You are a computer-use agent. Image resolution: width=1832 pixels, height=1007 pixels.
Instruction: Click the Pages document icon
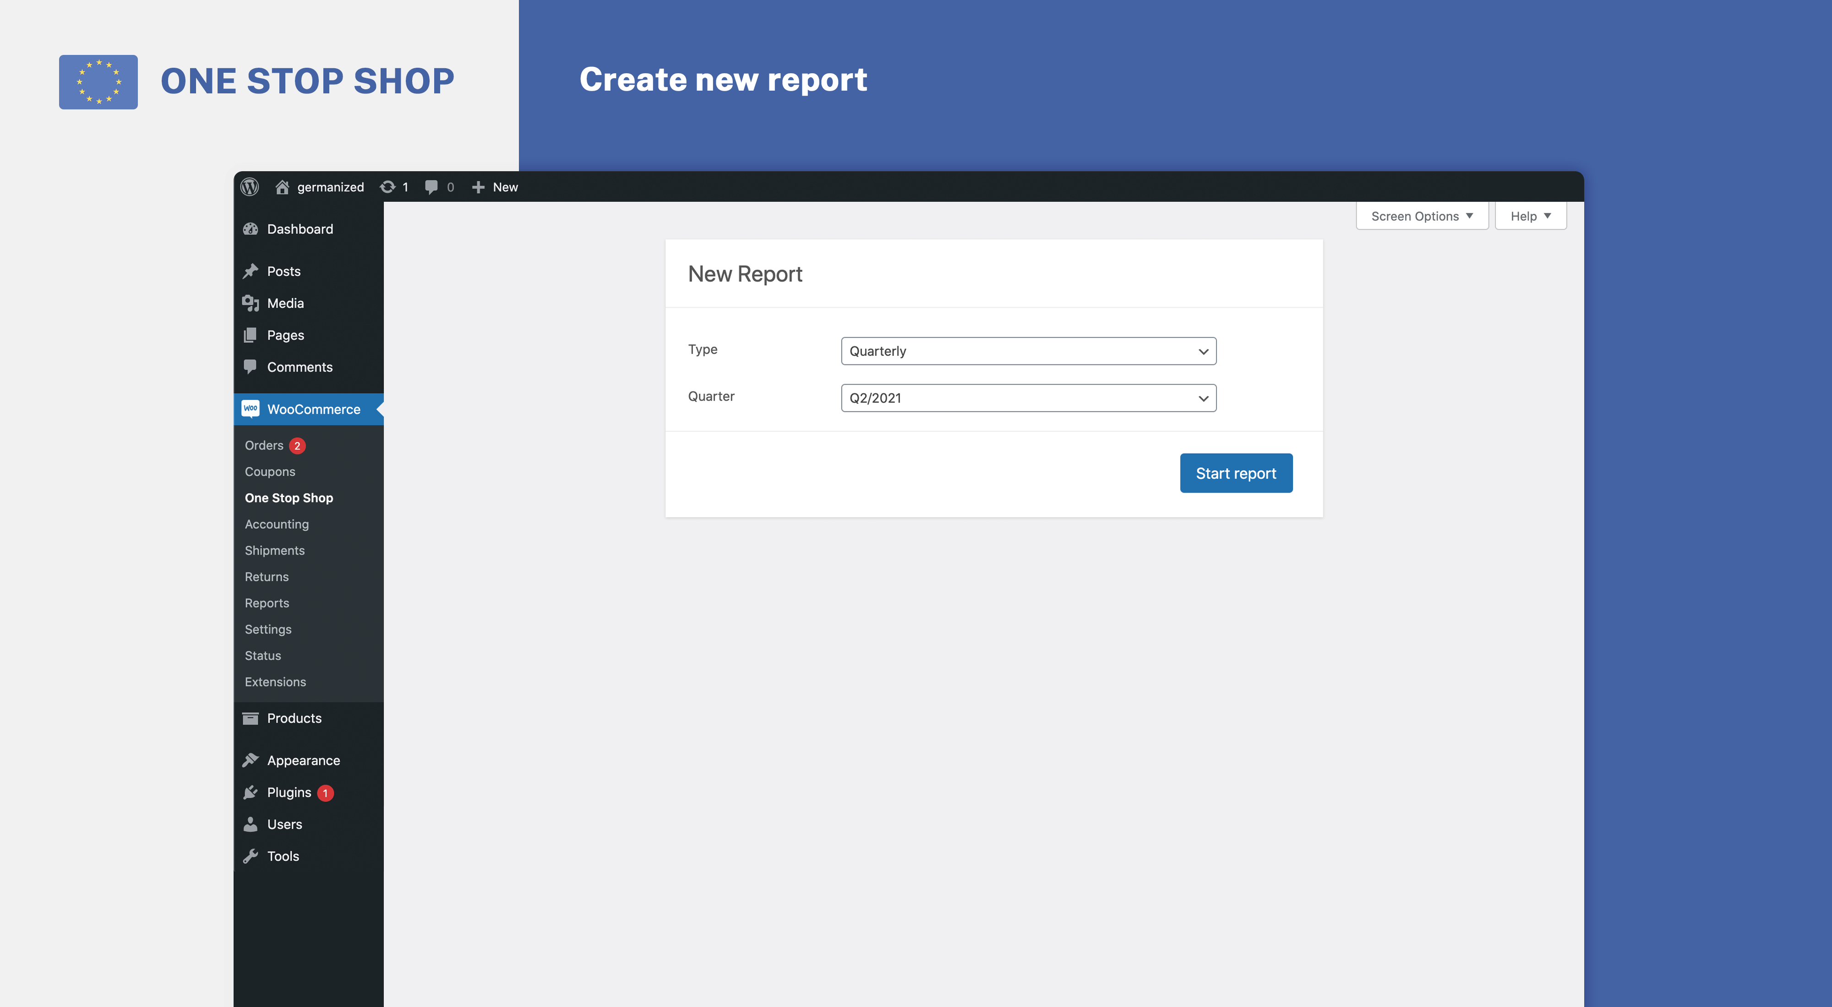[251, 336]
